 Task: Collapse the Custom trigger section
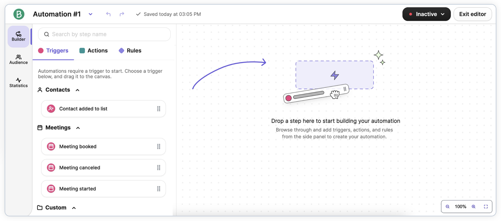tap(74, 208)
